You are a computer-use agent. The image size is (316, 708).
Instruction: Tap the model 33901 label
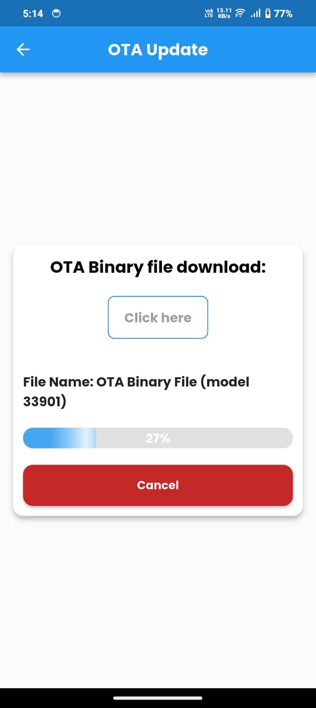pos(44,401)
